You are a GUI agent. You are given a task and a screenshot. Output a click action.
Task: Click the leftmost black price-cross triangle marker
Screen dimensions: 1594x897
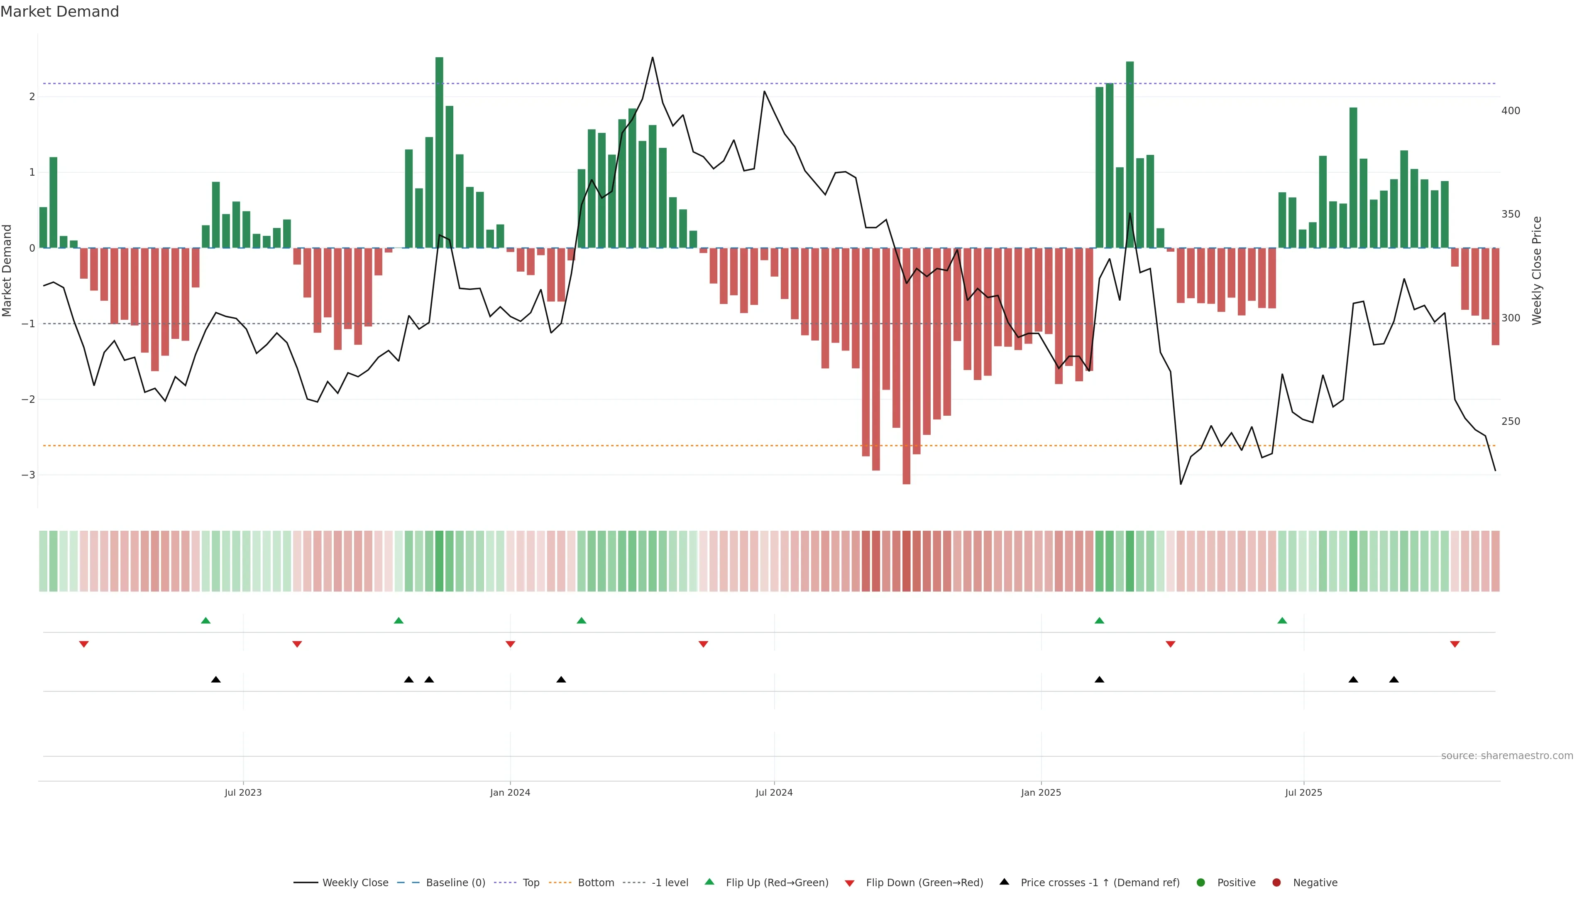point(216,680)
